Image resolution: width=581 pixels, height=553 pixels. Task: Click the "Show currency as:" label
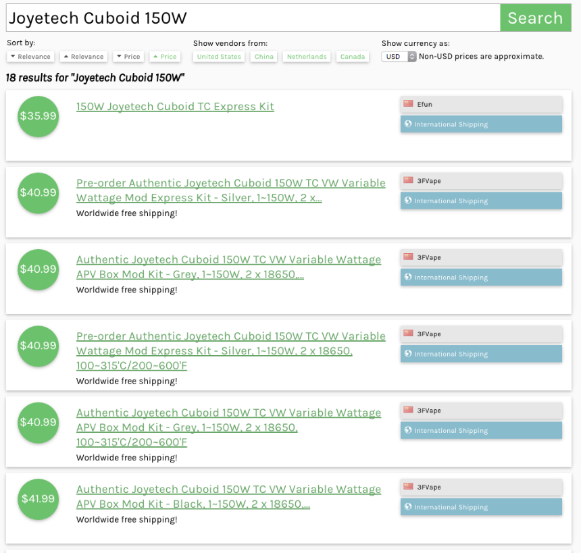point(415,43)
